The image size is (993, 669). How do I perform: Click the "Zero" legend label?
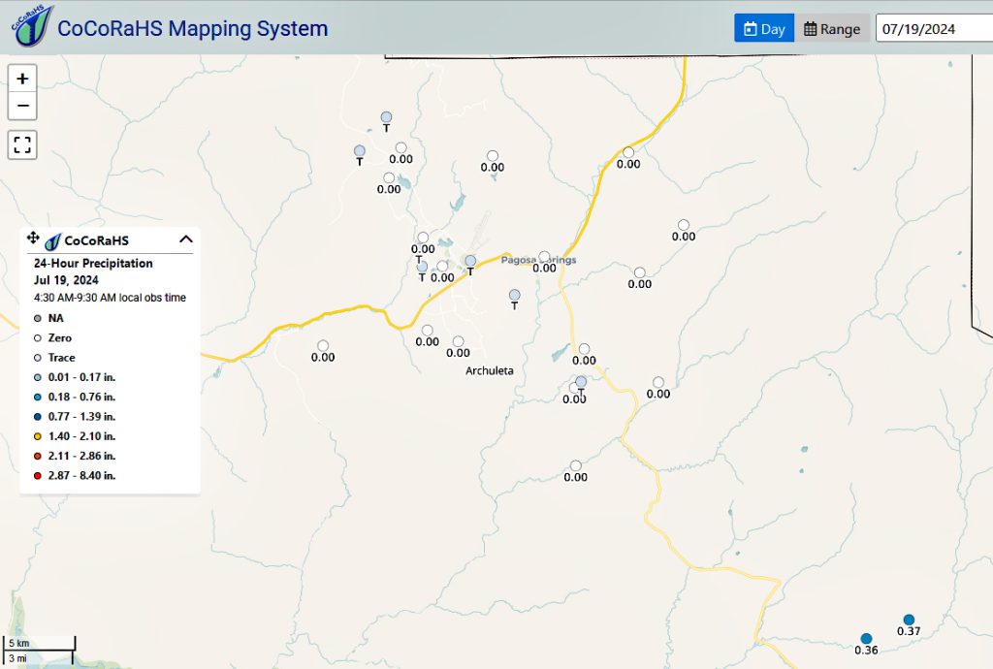tap(59, 338)
